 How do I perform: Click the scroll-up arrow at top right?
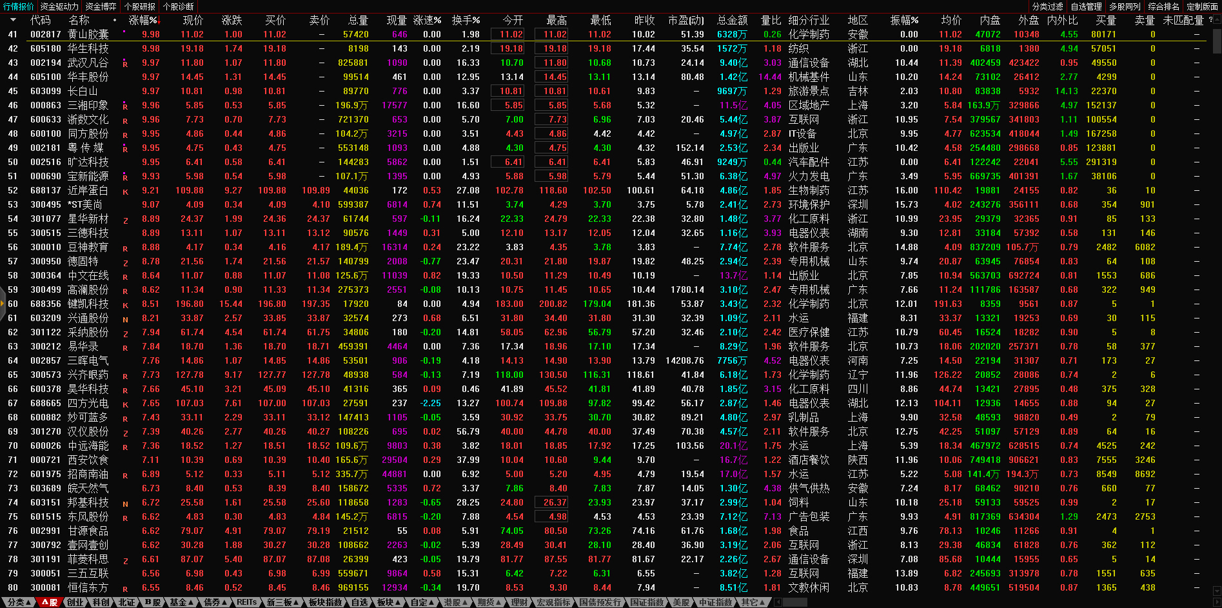(1217, 19)
